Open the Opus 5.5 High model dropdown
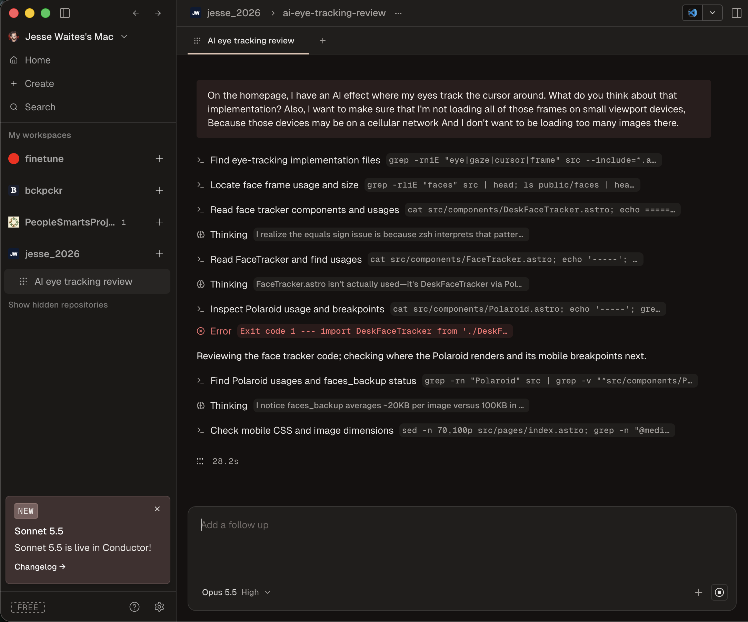Viewport: 748px width, 622px height. pos(237,592)
